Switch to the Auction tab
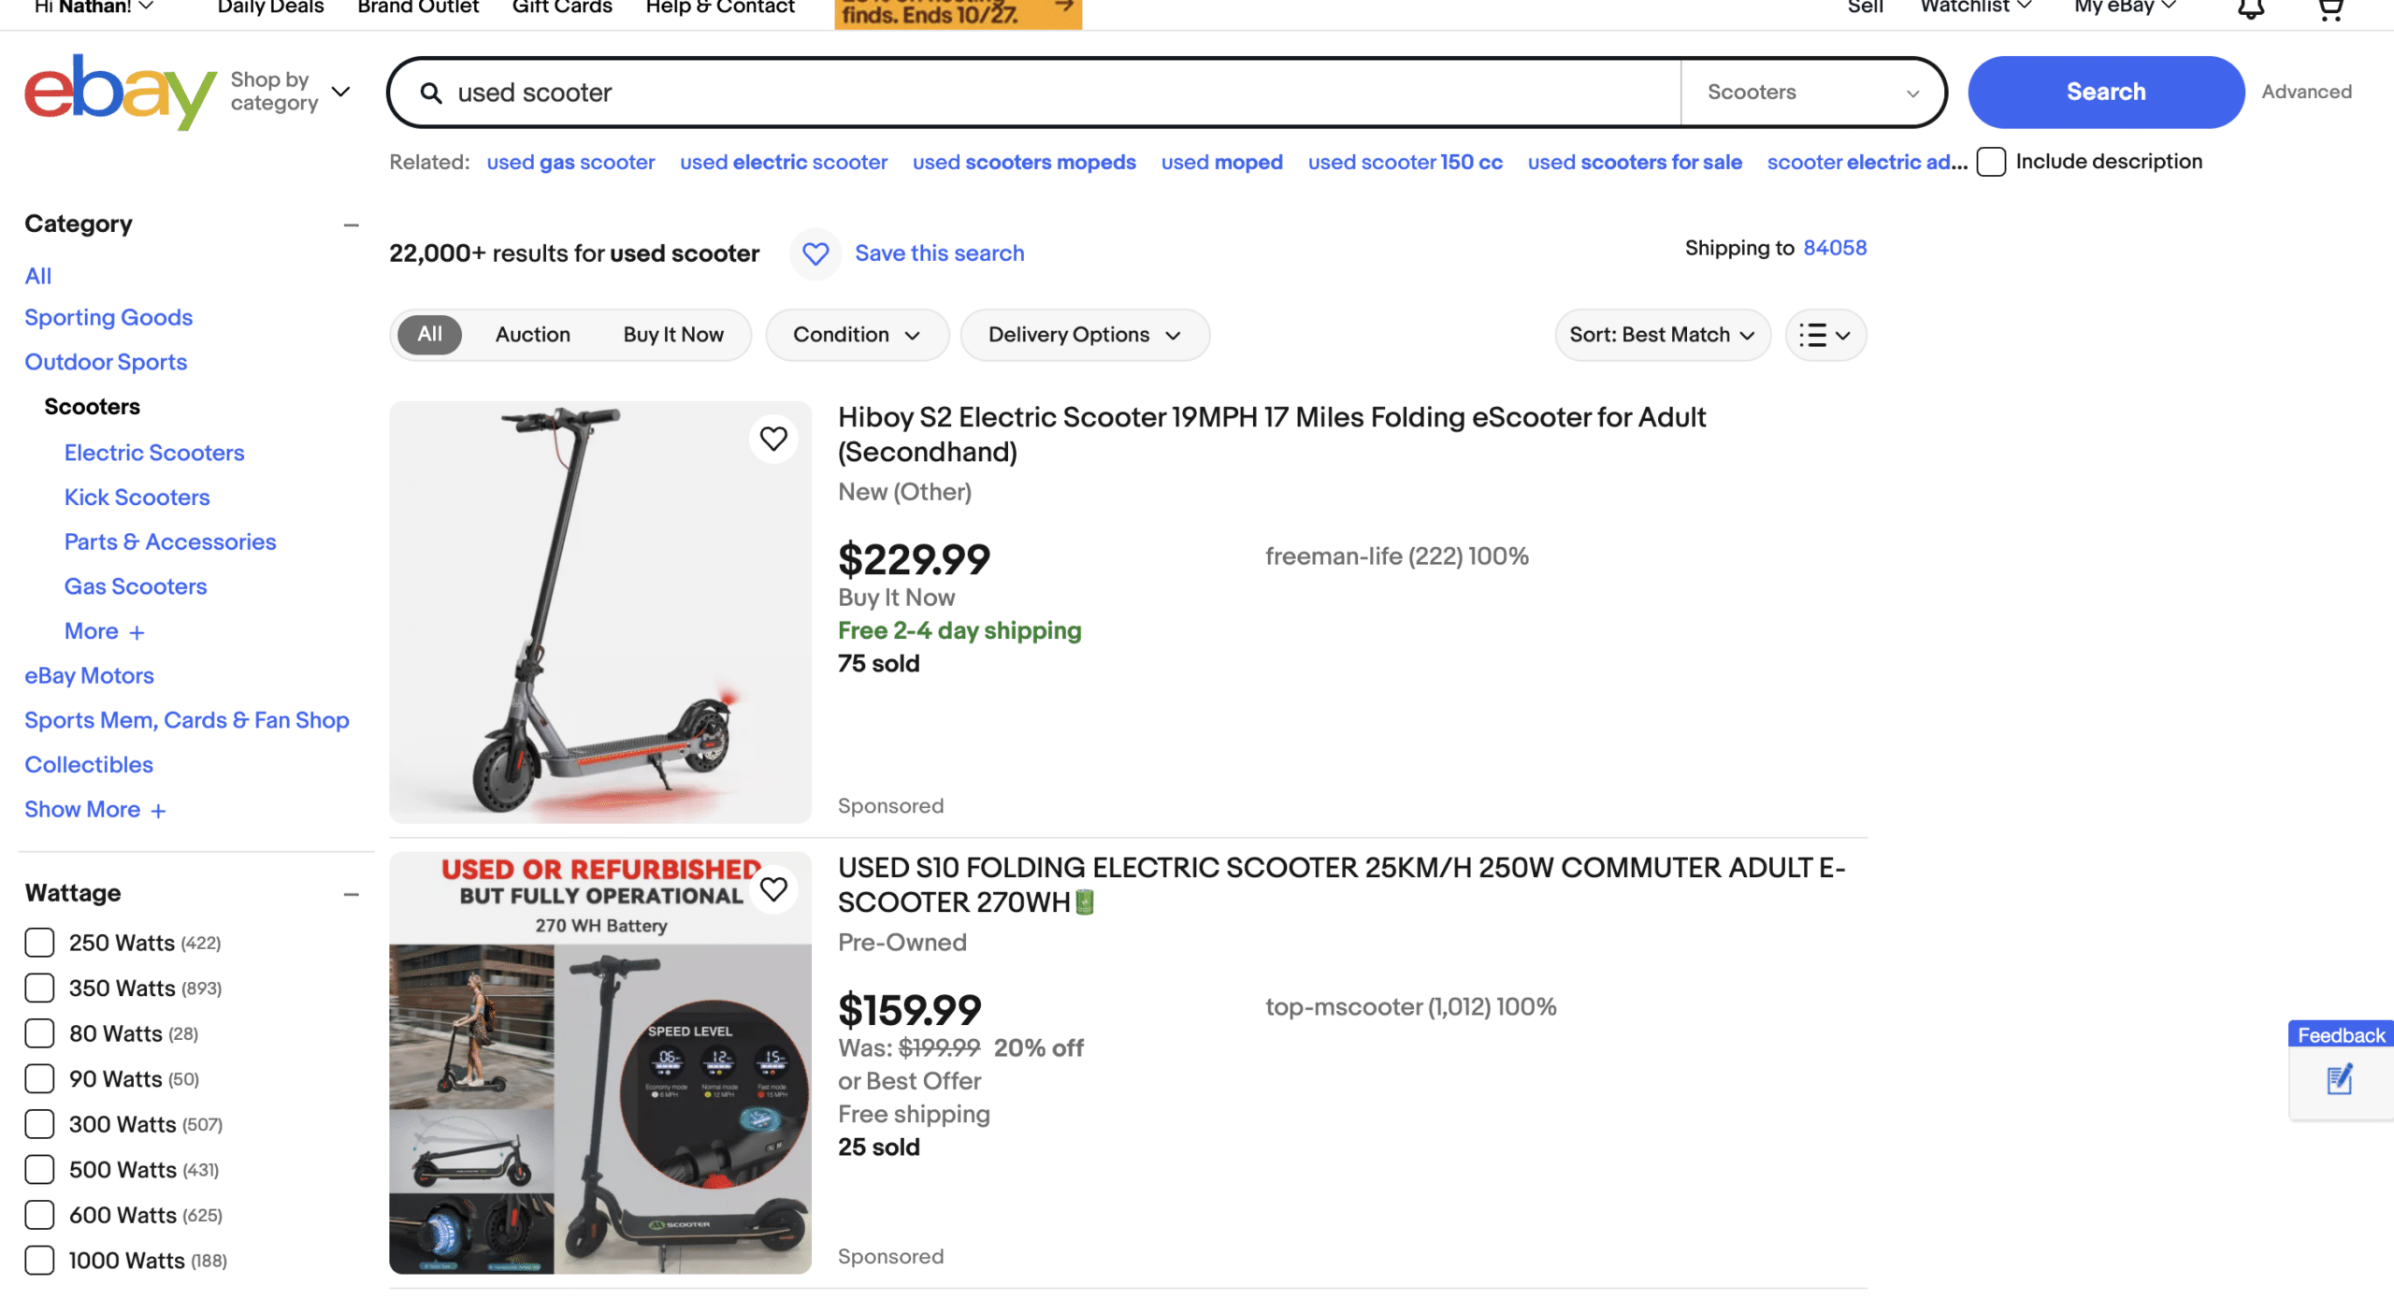This screenshot has width=2394, height=1299. 532,335
